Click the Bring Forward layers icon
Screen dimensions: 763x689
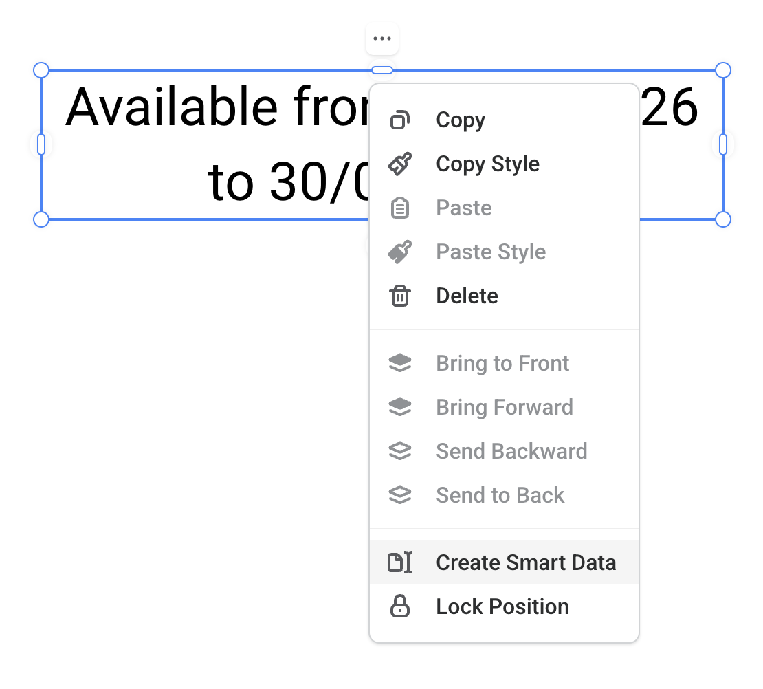click(400, 407)
